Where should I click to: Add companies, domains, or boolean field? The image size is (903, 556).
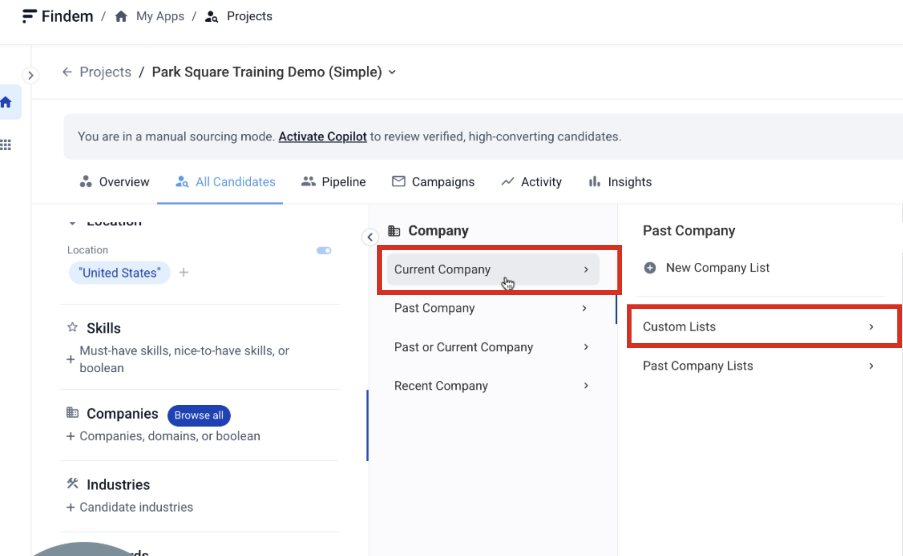click(x=163, y=436)
